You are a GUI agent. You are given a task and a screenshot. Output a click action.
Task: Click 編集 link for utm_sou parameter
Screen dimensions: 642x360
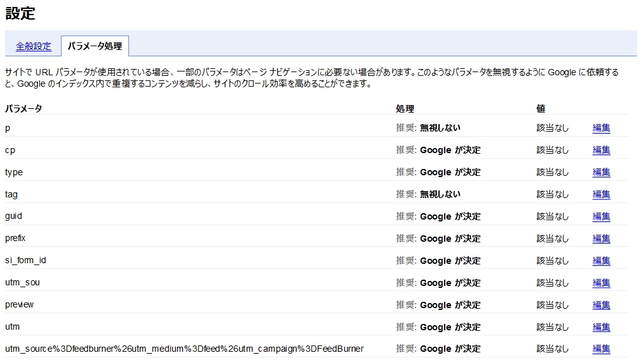tap(601, 283)
